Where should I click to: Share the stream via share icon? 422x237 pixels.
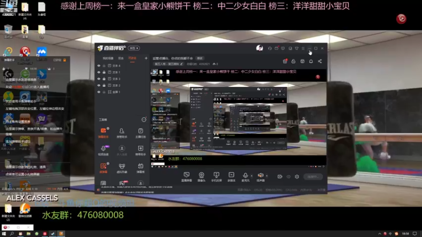coord(320,61)
